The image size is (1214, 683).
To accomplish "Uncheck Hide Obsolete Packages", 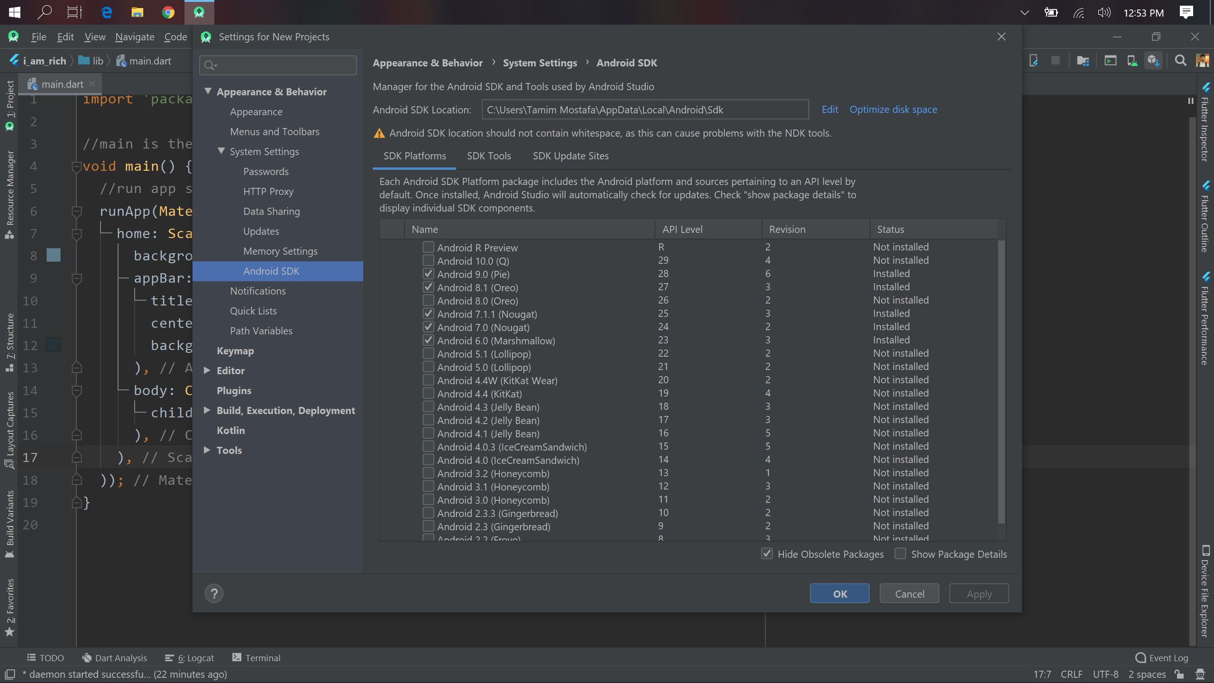I will (767, 554).
